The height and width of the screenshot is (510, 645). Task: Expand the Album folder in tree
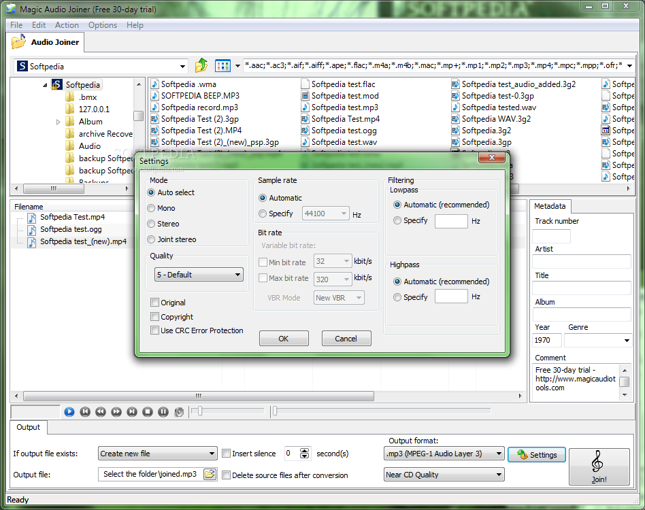58,122
